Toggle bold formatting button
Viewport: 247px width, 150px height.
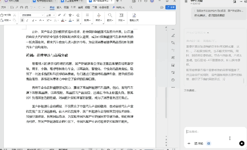click(22, 20)
